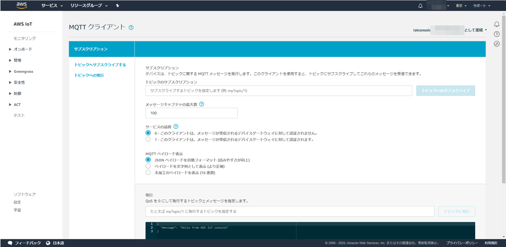The image size is (506, 247).
Task: Open question mark icon on right side panel
Action: (497, 34)
